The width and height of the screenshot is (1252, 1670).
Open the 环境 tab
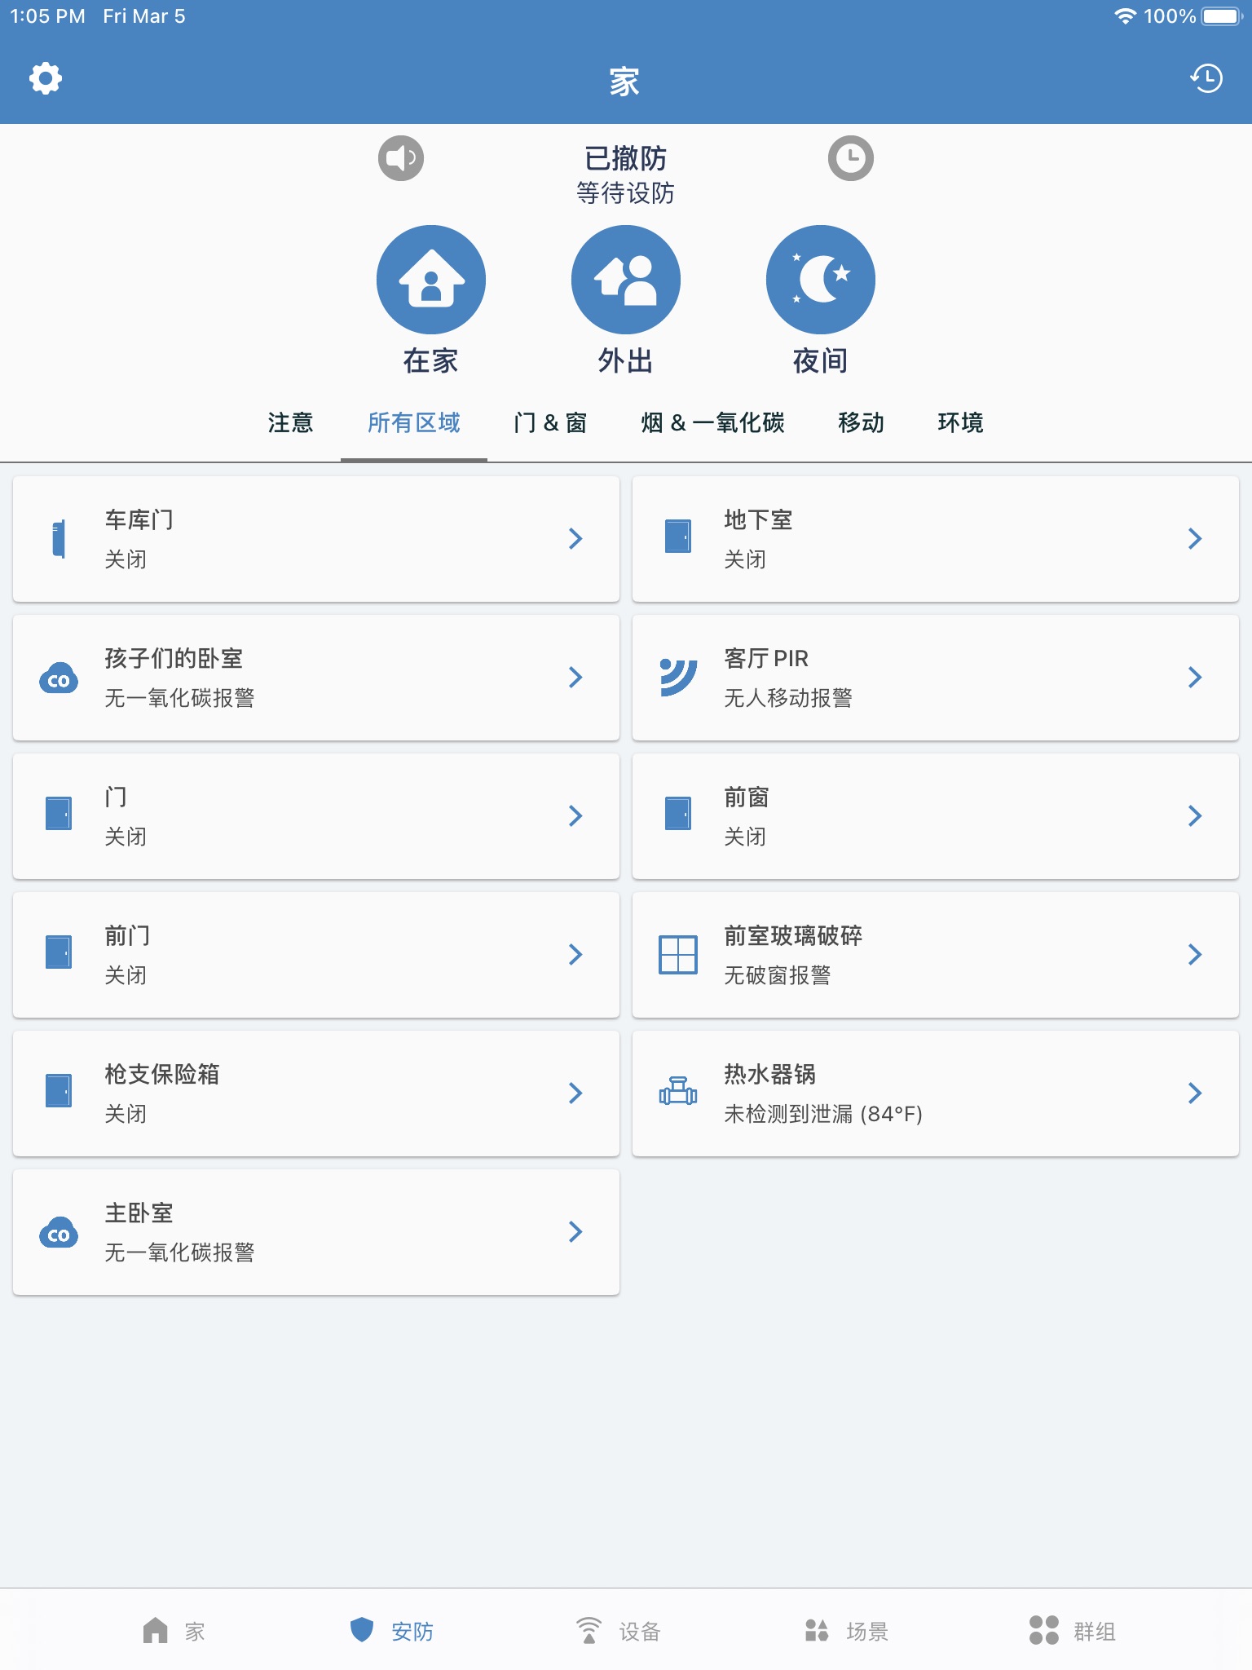pyautogui.click(x=961, y=422)
